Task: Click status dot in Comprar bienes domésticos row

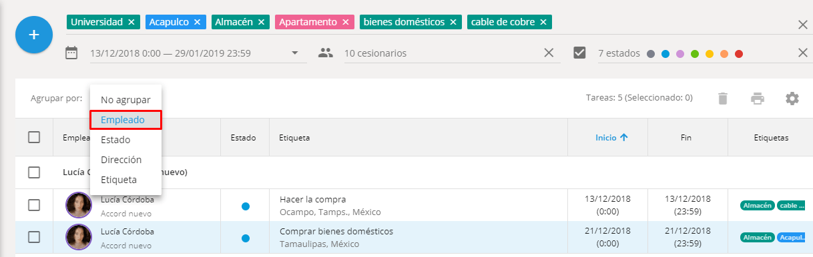Action: 245,238
